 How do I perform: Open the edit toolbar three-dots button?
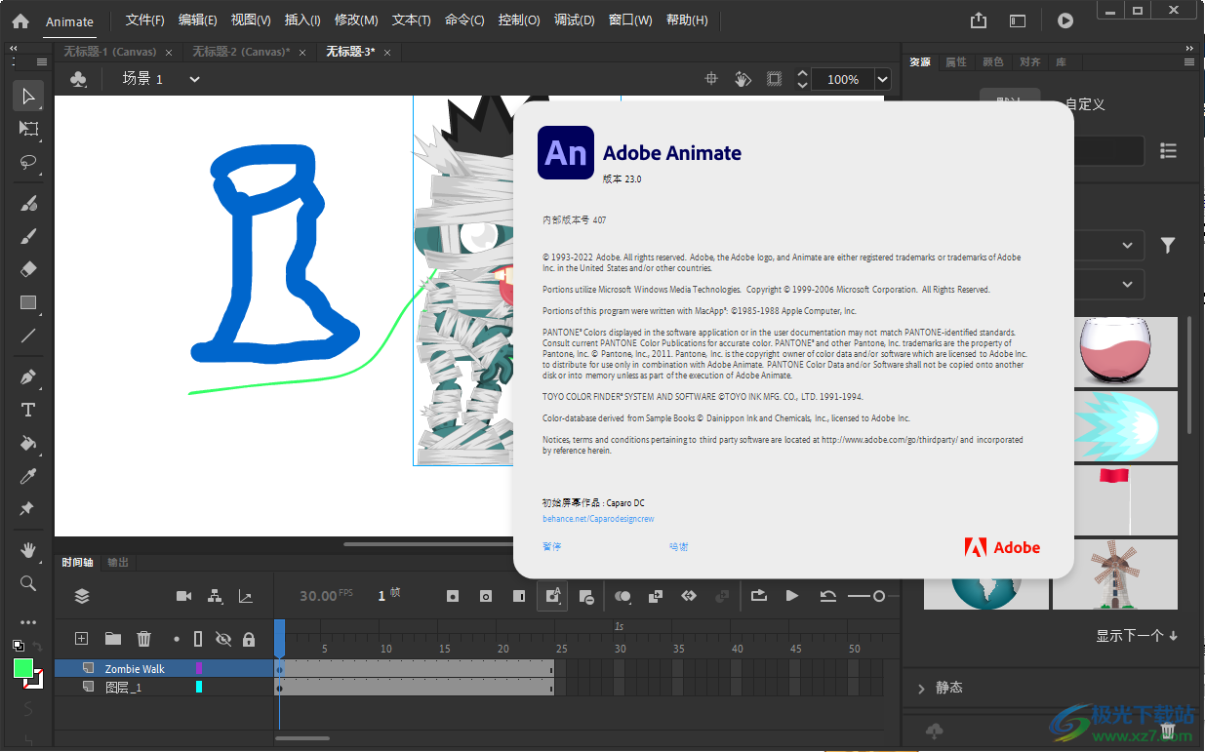coord(28,622)
